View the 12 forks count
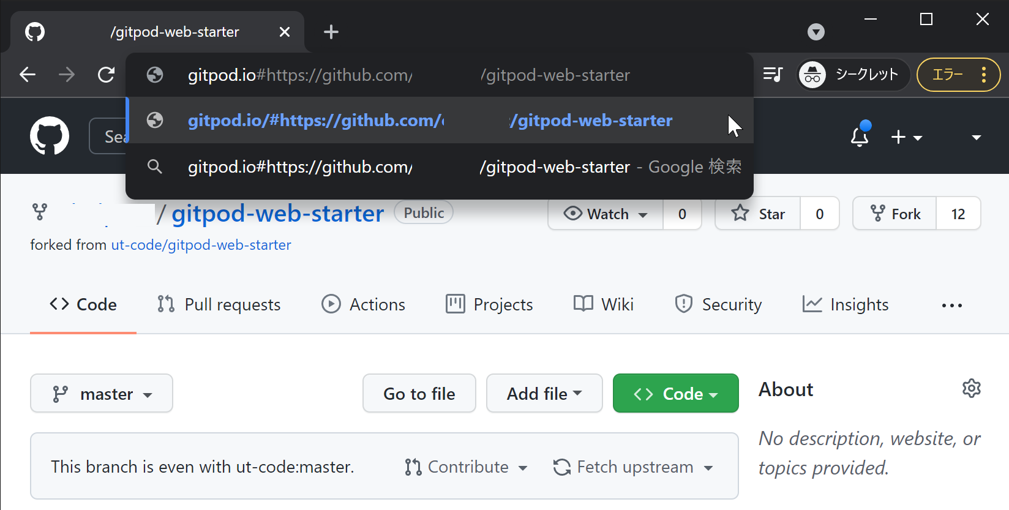Screen dimensions: 1009x510 click(x=958, y=214)
